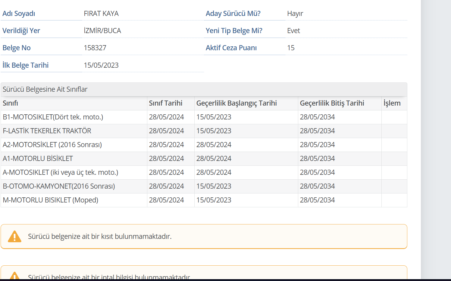451x281 pixels.
Task: Click the Sınıf Tarihi date in the B-OTOMO-KAMYONET row
Action: [x=166, y=186]
